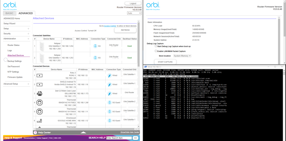Click 5G Guest icon for GOOGLE-HOME-MINI
This screenshot has width=286, height=141.
[x=109, y=120]
